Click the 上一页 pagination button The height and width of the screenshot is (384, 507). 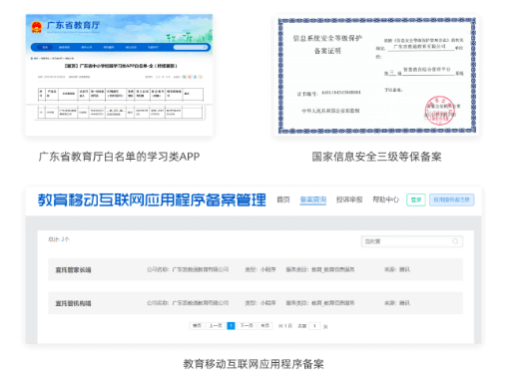tap(216, 326)
